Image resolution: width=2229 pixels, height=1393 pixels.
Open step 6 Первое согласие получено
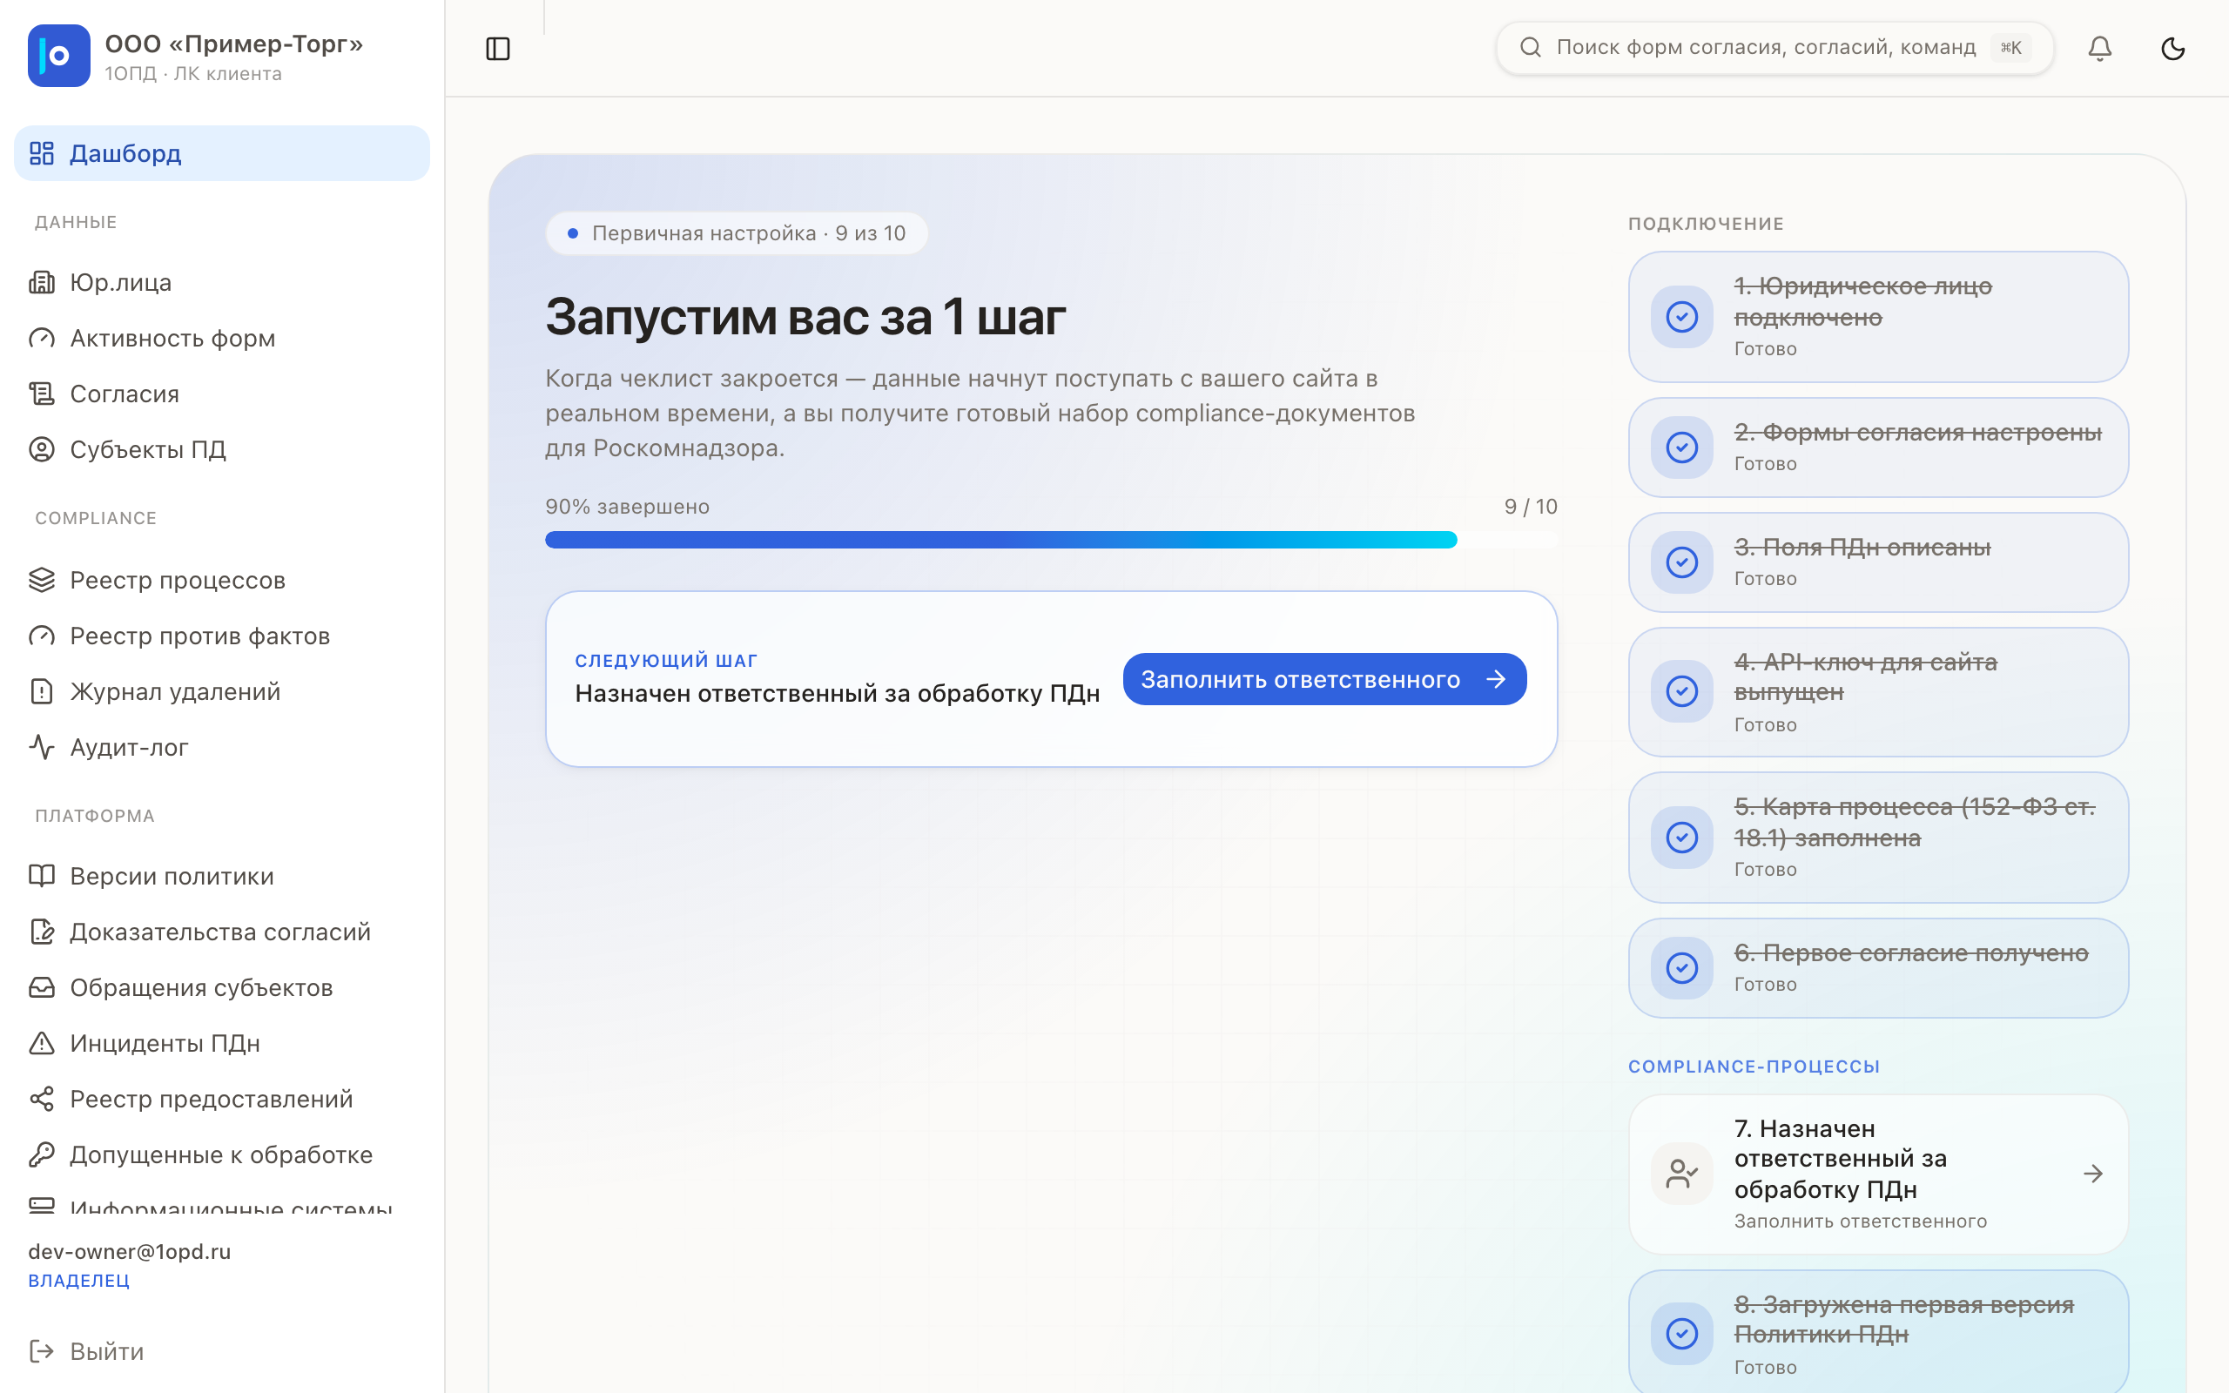point(1878,968)
